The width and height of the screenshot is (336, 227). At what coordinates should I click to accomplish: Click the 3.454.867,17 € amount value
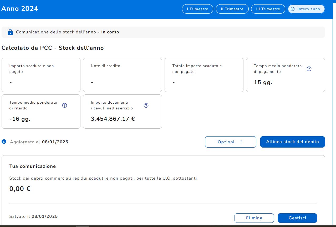[x=113, y=119]
